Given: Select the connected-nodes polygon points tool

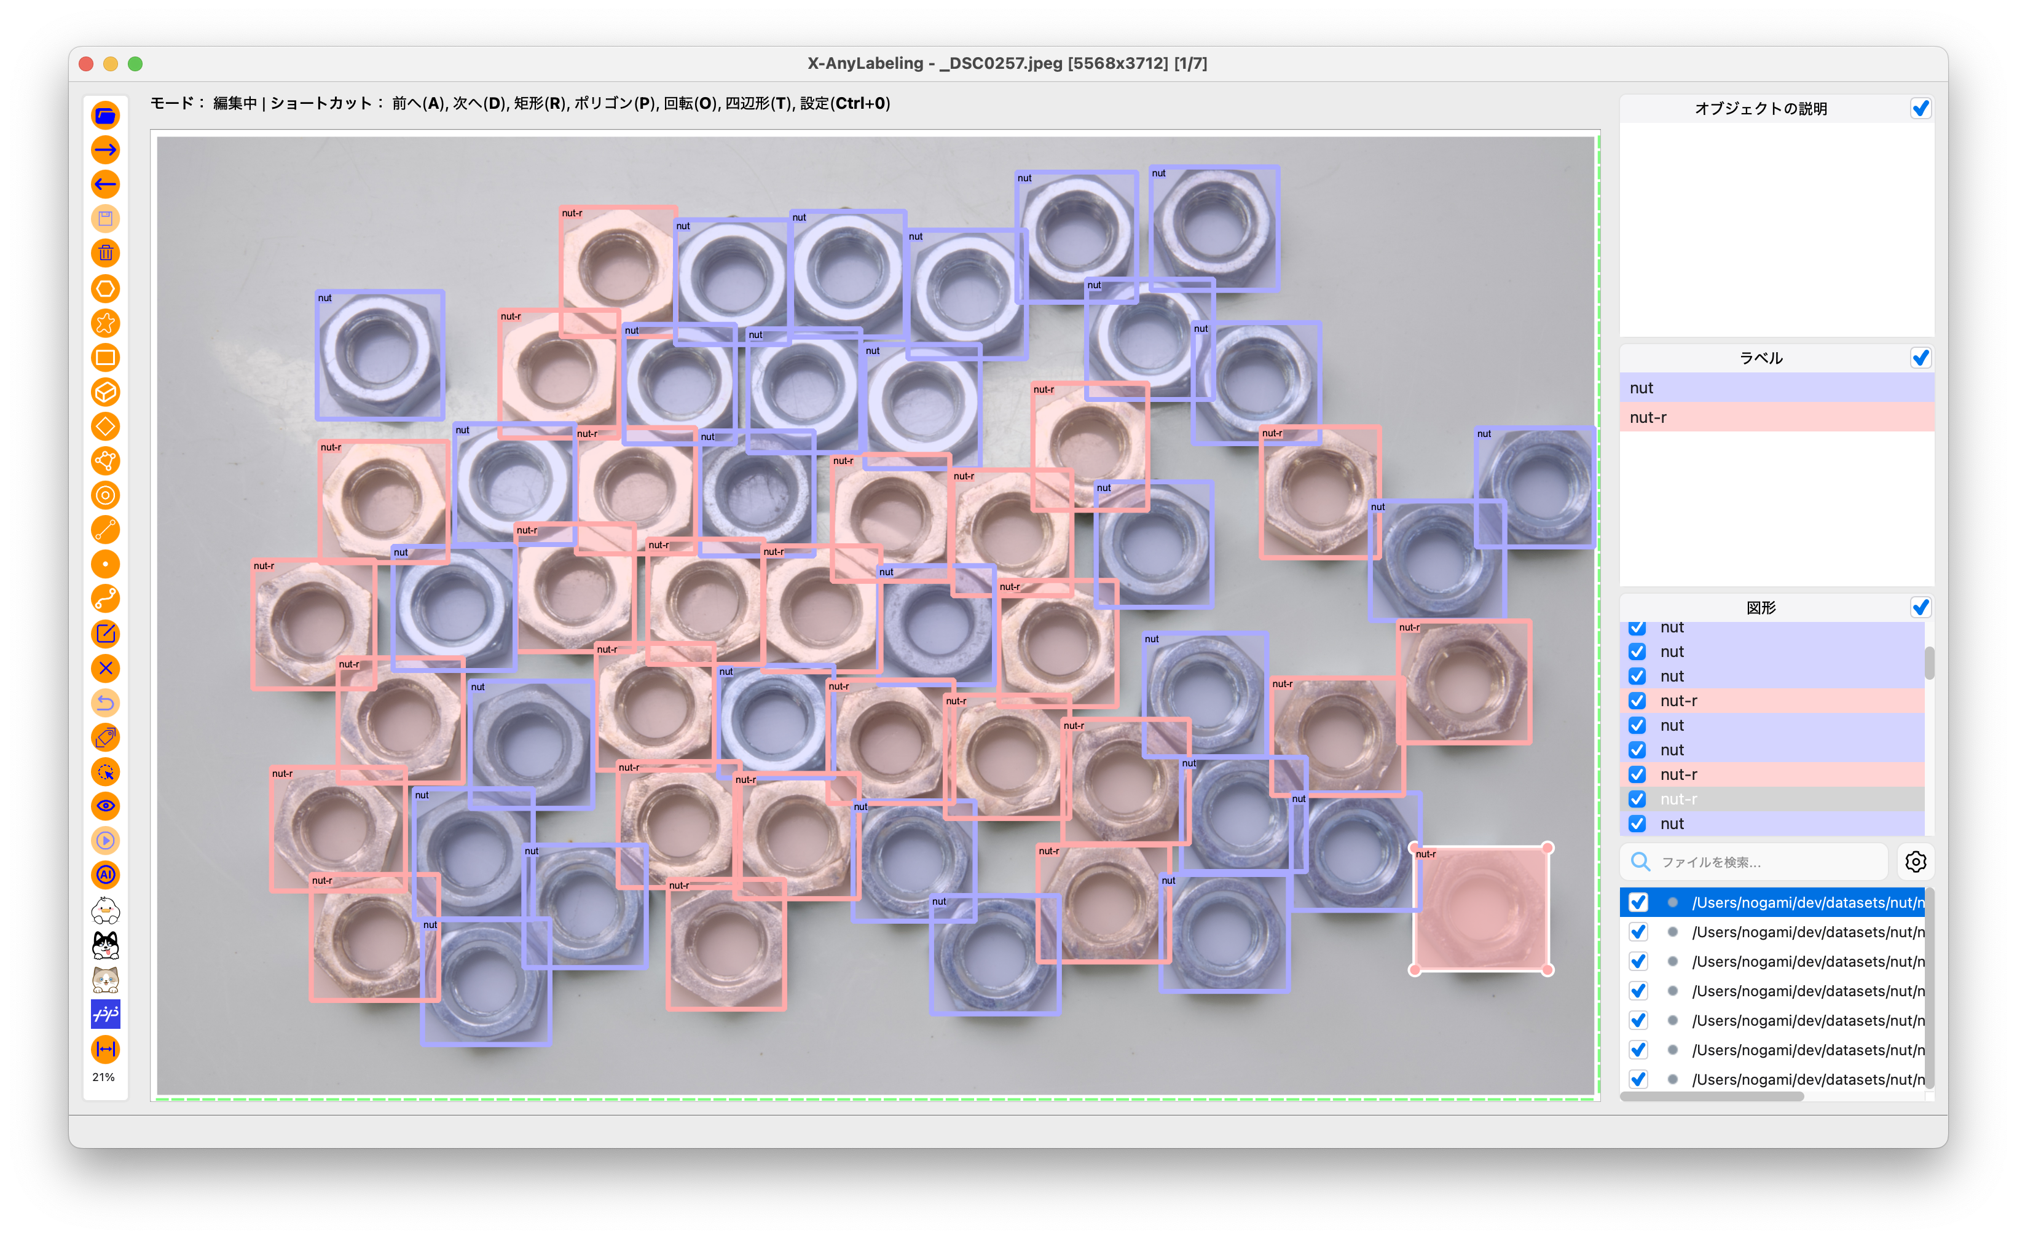Looking at the screenshot, I should pos(106,460).
